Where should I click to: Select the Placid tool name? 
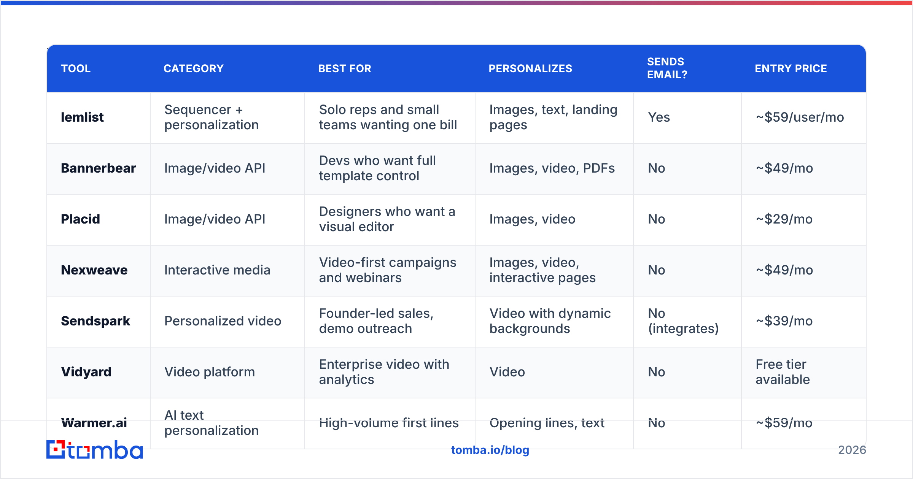pyautogui.click(x=80, y=219)
